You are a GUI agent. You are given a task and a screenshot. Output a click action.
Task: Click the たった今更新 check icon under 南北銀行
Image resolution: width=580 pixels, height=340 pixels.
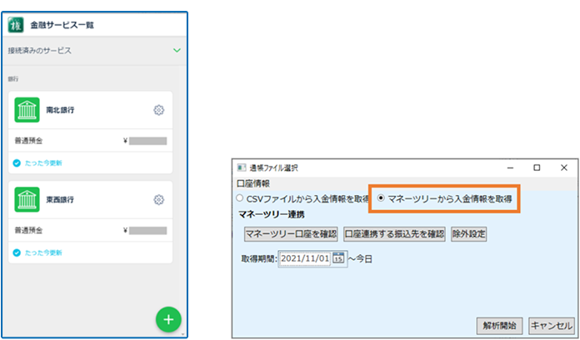17,162
